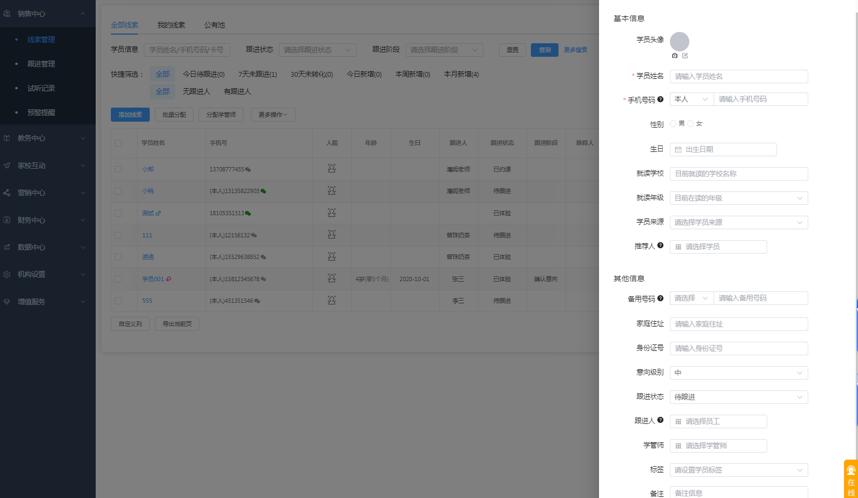This screenshot has height=498, width=858.
Task: Click the grid icon in the 请选择员工 field
Action: click(678, 422)
